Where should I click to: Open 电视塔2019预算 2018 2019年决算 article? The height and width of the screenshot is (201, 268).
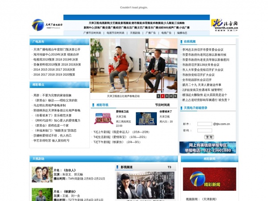55,59
